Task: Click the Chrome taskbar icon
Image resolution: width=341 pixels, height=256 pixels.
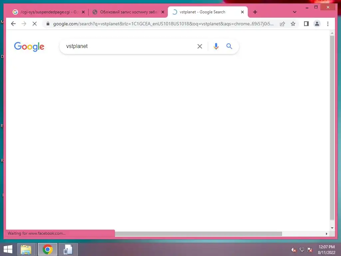Action: tap(47, 249)
